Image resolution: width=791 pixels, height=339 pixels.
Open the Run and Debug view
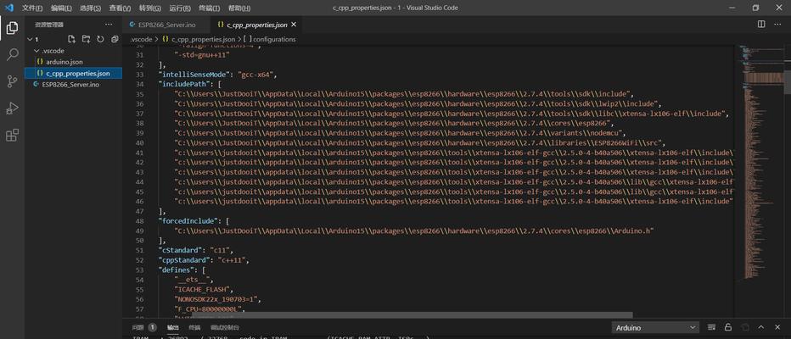12,108
